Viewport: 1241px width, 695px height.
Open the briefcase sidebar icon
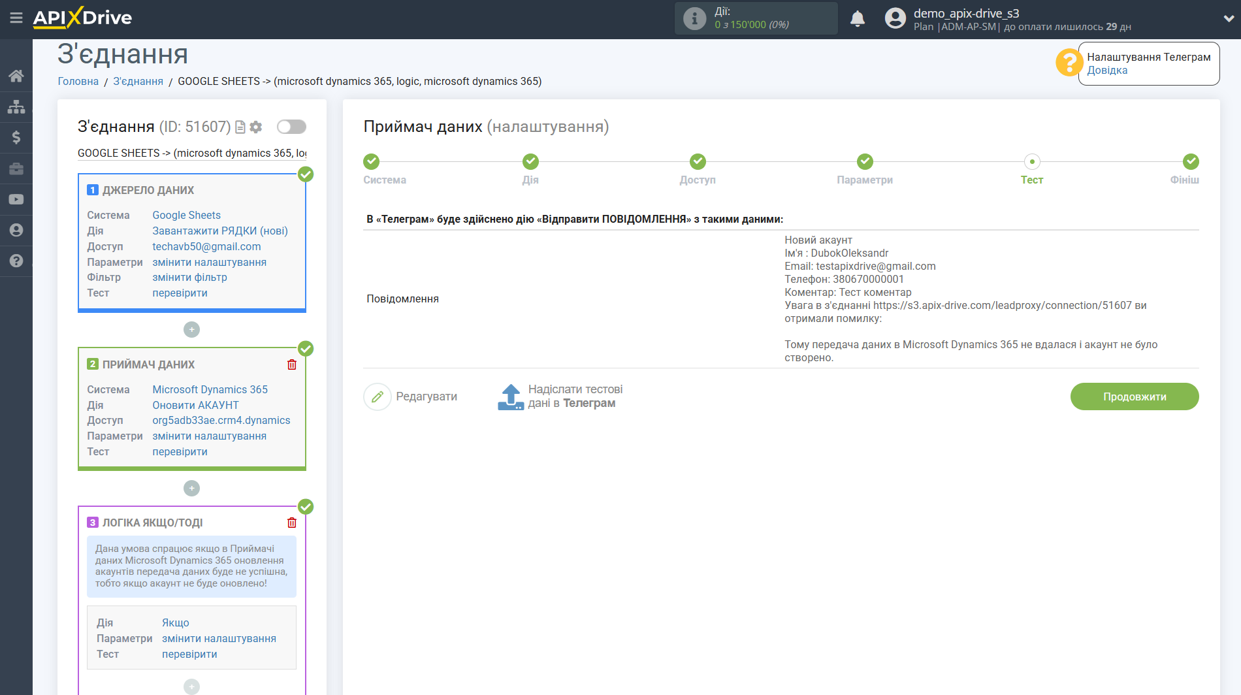pyautogui.click(x=16, y=169)
